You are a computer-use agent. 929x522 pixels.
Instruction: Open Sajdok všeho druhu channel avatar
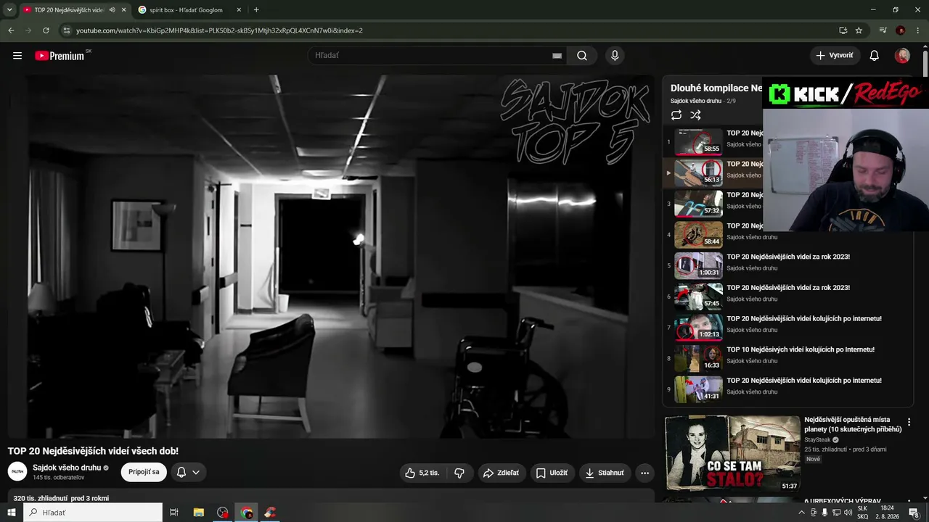pyautogui.click(x=17, y=471)
